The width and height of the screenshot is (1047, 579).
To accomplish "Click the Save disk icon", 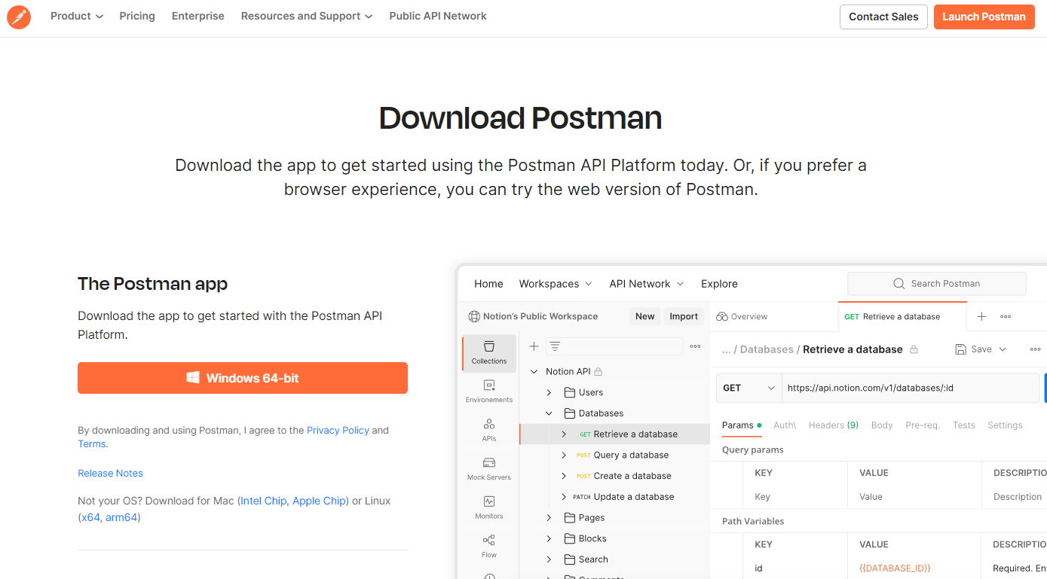I will pyautogui.click(x=960, y=349).
